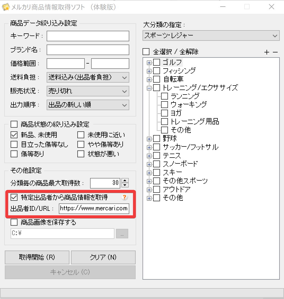Open the 販売状況 dropdown showing 売り切れ
284x299 pixels.
[88, 91]
